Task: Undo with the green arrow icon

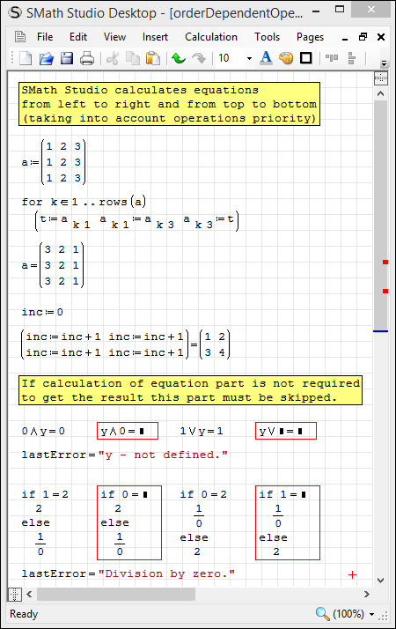Action: point(179,58)
